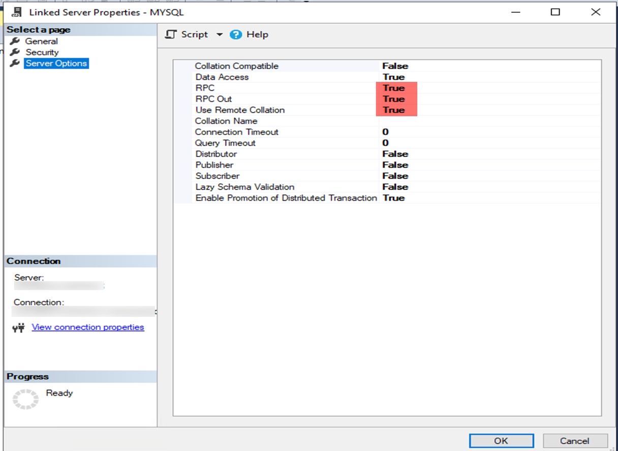Click the Publisher property label
Image resolution: width=618 pixels, height=451 pixels.
point(214,165)
